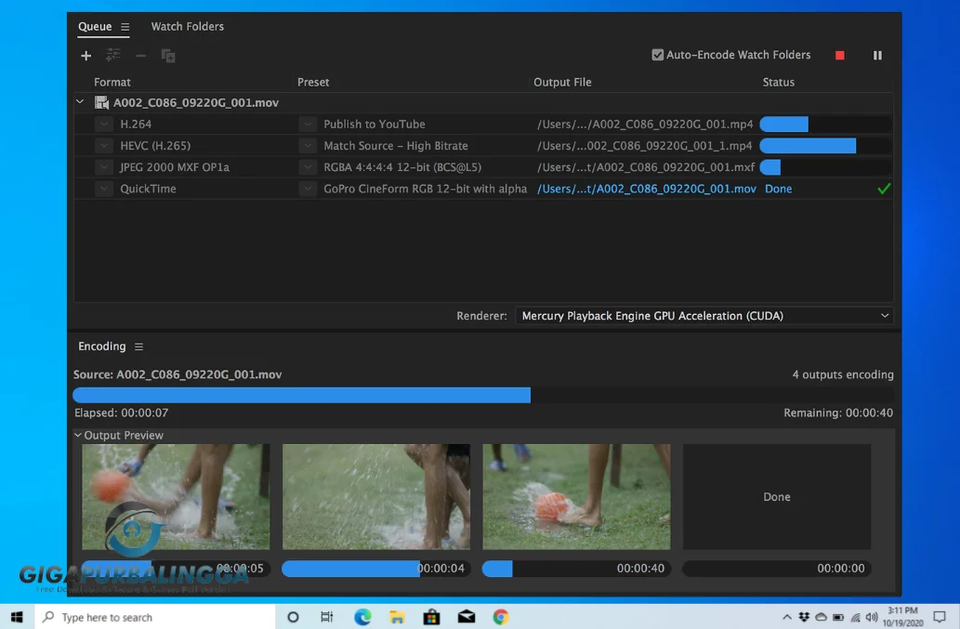Collapse the Output Preview section
The image size is (960, 629).
pos(78,435)
